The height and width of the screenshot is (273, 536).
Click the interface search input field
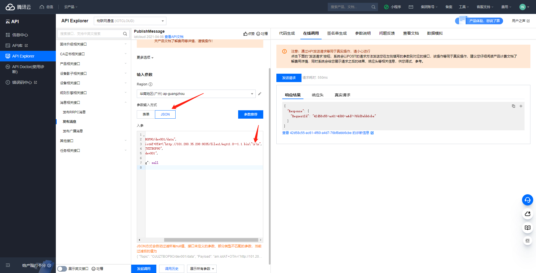[90, 34]
